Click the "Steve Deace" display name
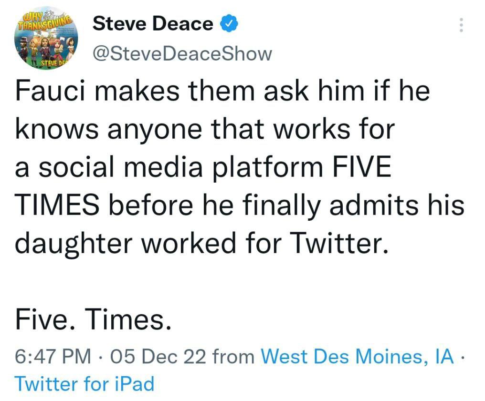The height and width of the screenshot is (401, 485). 153,23
